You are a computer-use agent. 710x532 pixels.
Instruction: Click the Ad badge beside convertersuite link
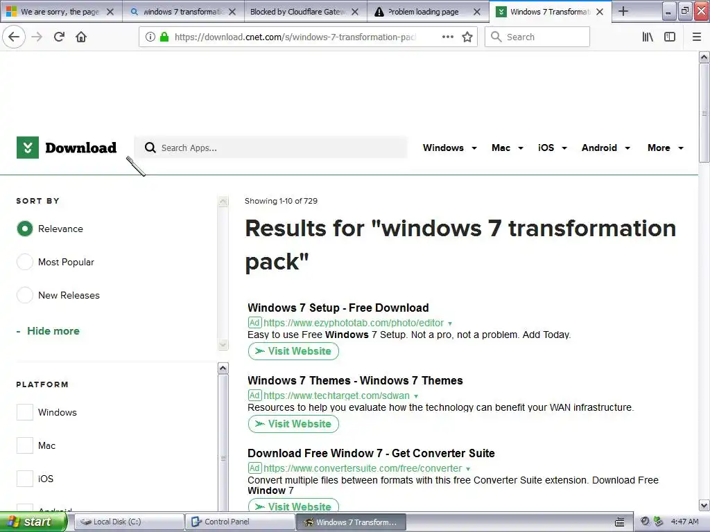254,468
